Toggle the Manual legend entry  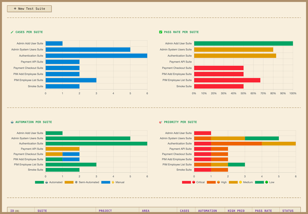click(113, 182)
